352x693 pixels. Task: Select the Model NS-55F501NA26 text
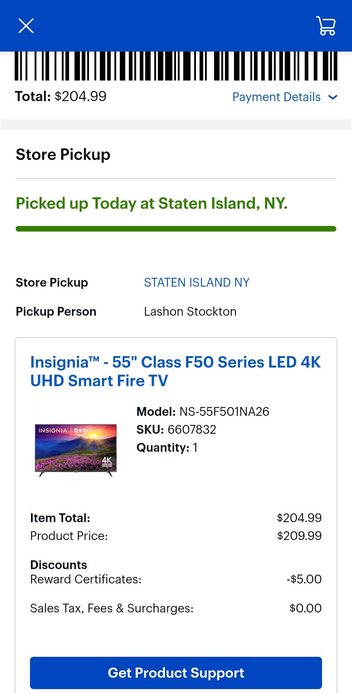click(203, 412)
